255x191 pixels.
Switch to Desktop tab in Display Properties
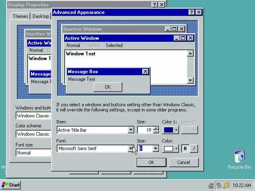[x=41, y=16]
